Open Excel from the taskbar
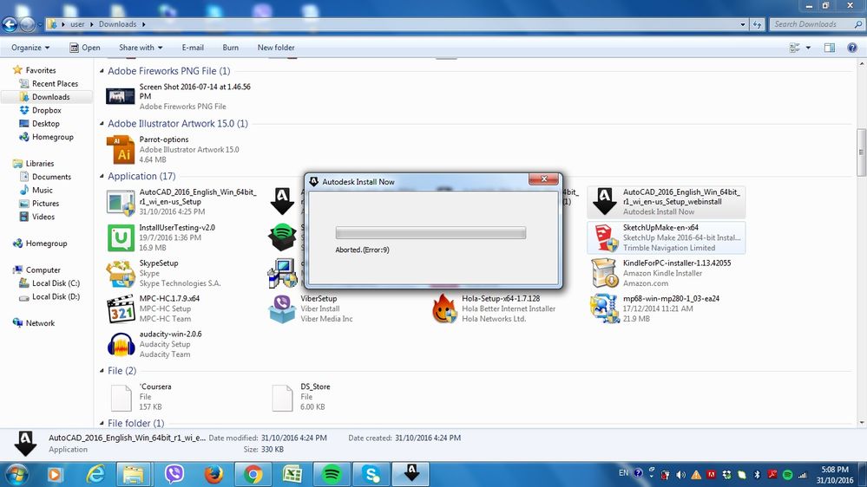Viewport: 867px width, 487px height. click(292, 474)
